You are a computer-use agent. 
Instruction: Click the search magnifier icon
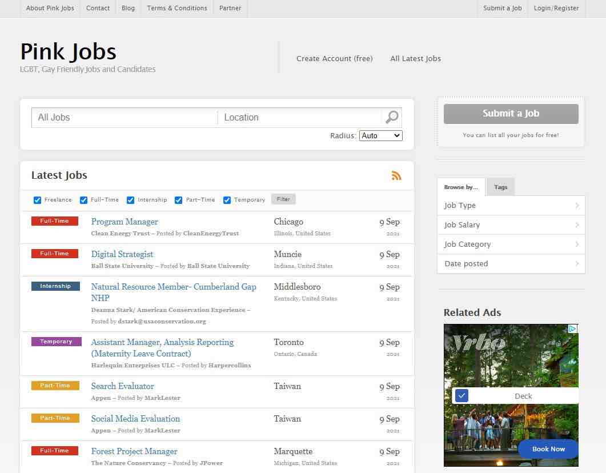click(392, 117)
